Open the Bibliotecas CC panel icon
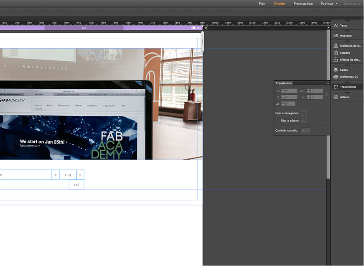The width and height of the screenshot is (364, 266). pyautogui.click(x=336, y=77)
